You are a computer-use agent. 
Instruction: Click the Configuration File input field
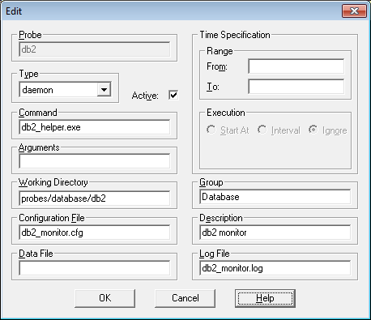tap(95, 233)
